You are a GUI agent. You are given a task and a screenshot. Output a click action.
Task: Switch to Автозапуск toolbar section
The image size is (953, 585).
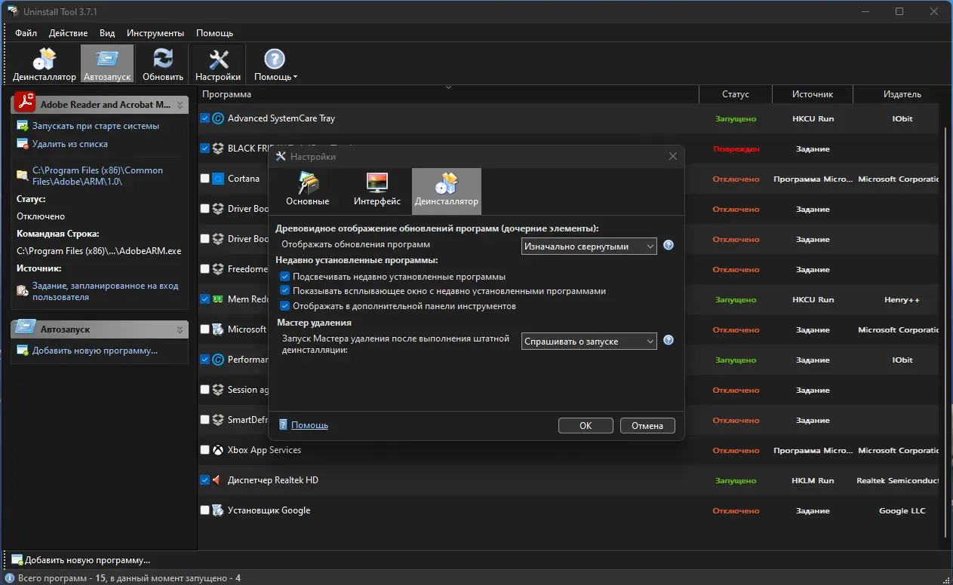pos(107,64)
